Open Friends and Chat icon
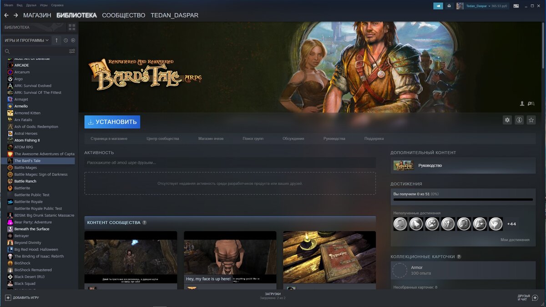 click(x=535, y=297)
